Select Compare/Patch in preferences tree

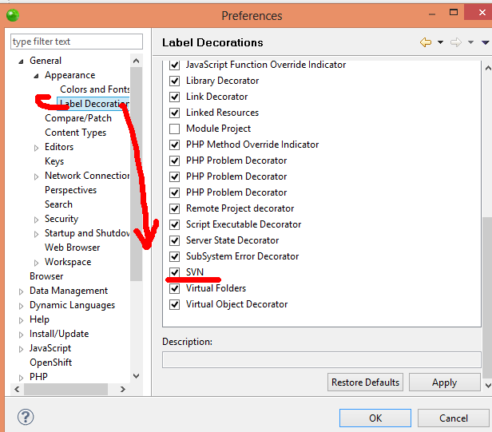(78, 118)
